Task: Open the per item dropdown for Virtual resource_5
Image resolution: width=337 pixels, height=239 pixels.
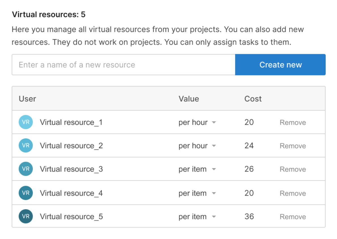Action: 197,216
